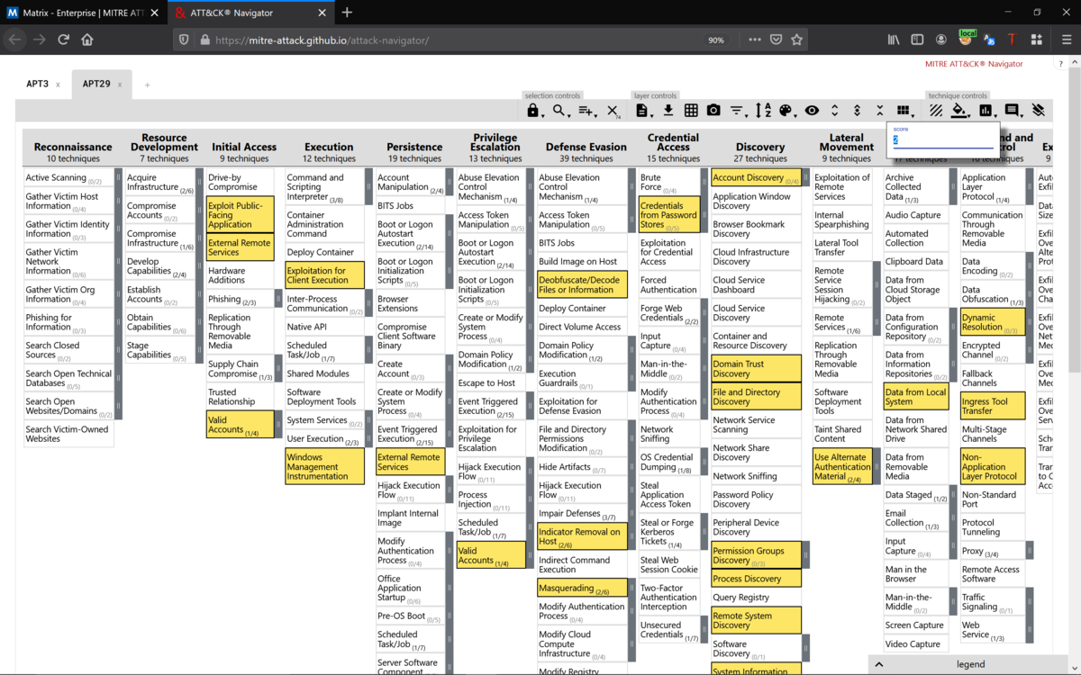Click the Persistence tactic header

[414, 147]
